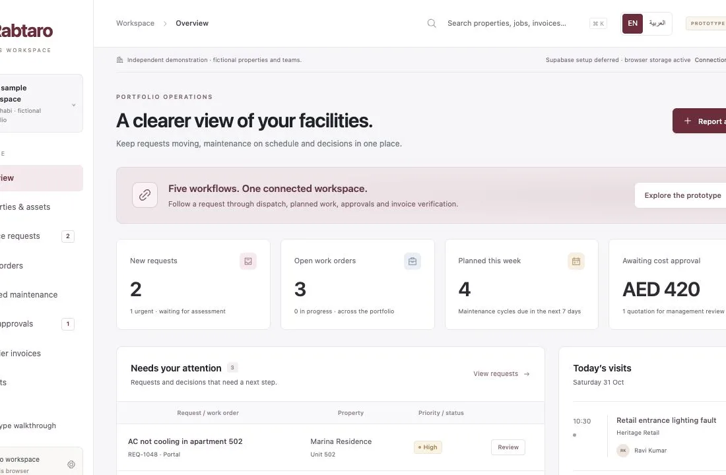Click the Needs your attention count badge

coord(232,367)
